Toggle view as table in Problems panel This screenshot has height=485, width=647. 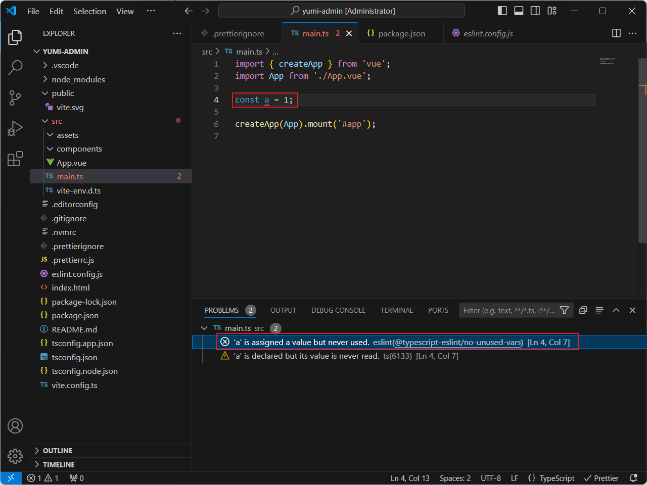(599, 310)
